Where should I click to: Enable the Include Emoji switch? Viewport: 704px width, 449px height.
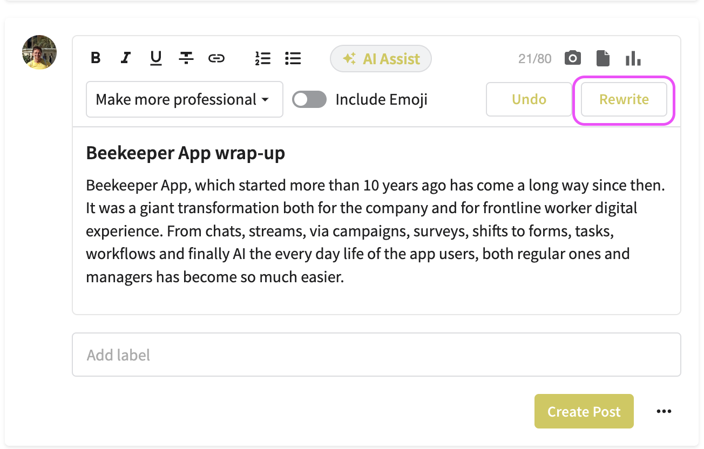(309, 99)
